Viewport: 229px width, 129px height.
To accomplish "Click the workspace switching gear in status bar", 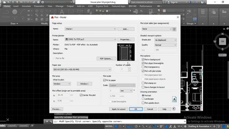I will pyautogui.click(x=185, y=126).
